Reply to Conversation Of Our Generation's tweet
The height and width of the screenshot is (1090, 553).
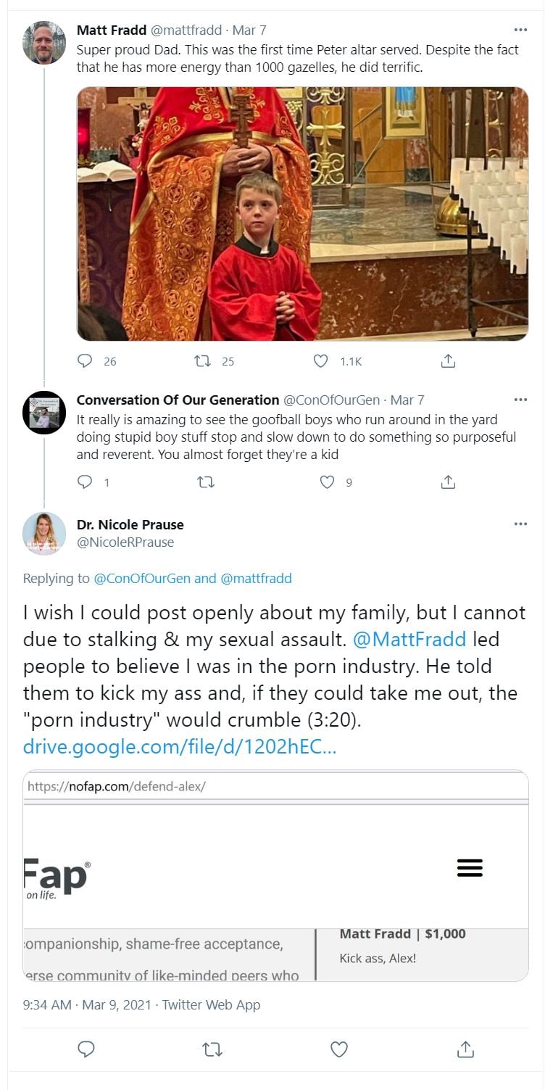click(85, 482)
